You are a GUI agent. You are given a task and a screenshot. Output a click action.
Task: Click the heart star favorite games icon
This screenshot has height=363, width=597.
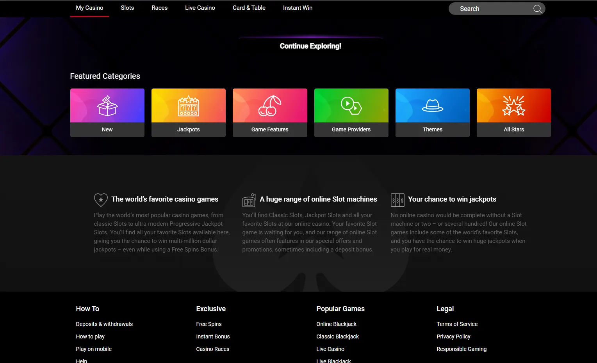101,200
